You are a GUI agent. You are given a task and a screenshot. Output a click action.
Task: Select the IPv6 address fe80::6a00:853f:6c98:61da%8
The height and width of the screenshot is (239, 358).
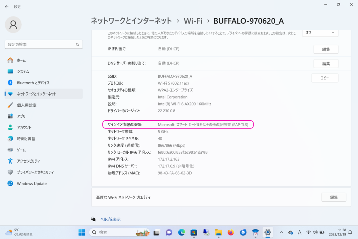[x=182, y=152]
